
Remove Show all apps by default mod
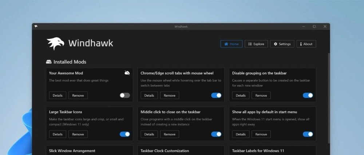tap(261, 134)
